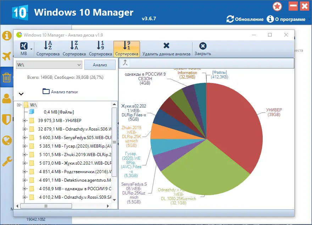Click horizontal scrollbar left arrow
This screenshot has width=312, height=225.
pos(17,206)
